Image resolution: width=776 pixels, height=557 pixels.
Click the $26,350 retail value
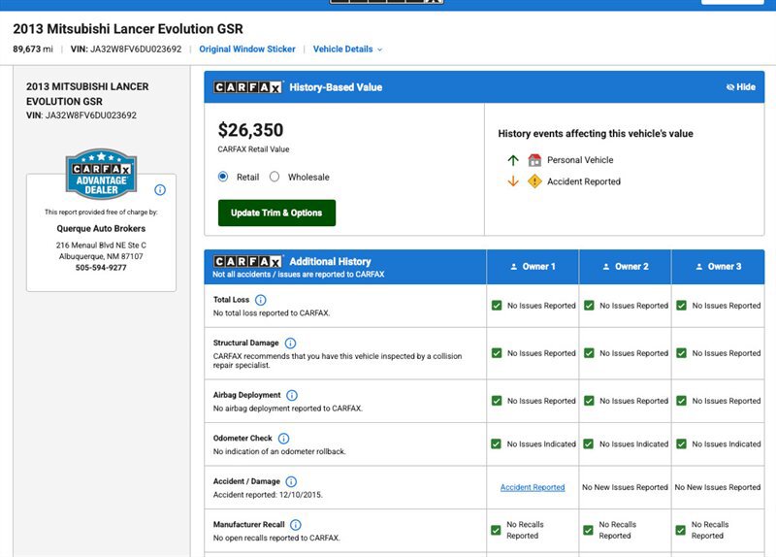[x=250, y=130]
